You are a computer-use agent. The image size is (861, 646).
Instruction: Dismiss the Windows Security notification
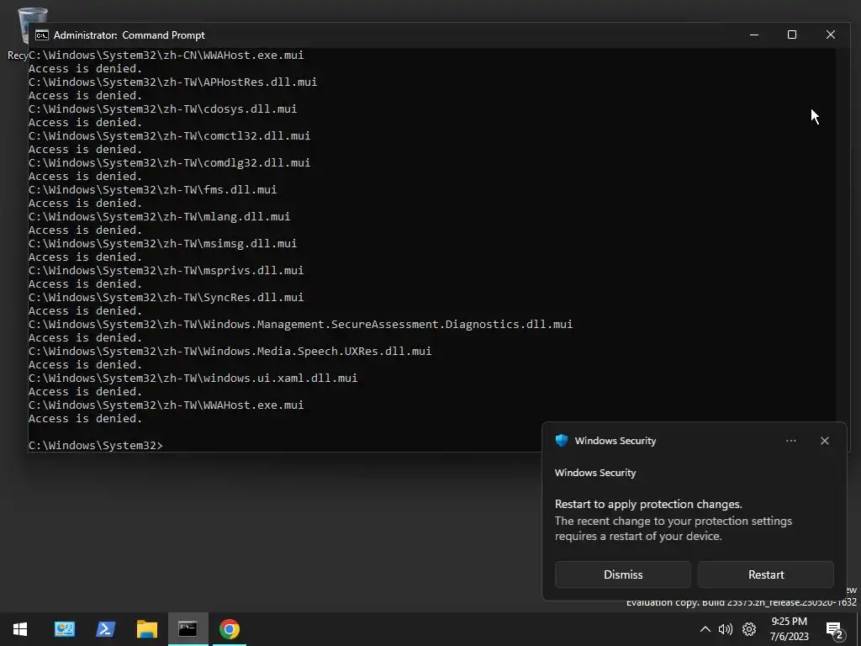tap(623, 575)
